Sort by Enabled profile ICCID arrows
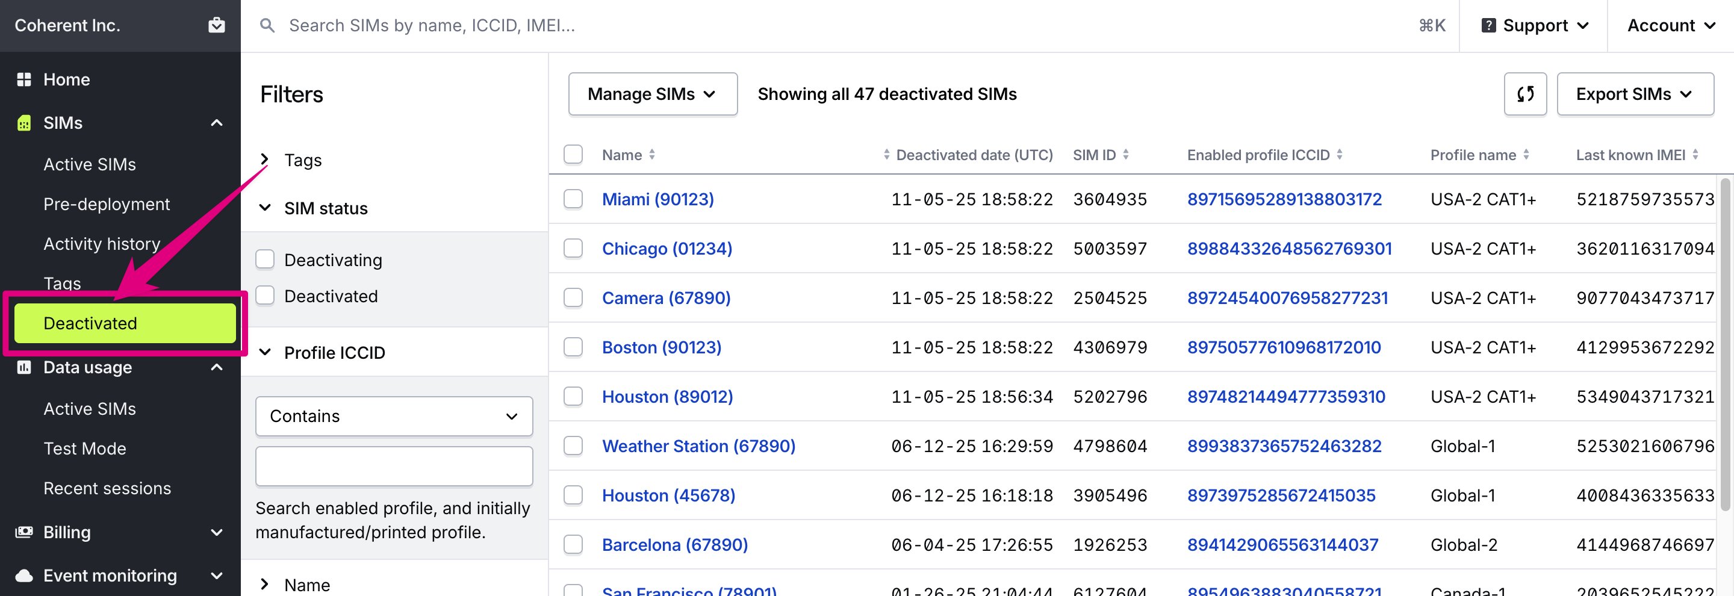 pos(1340,155)
